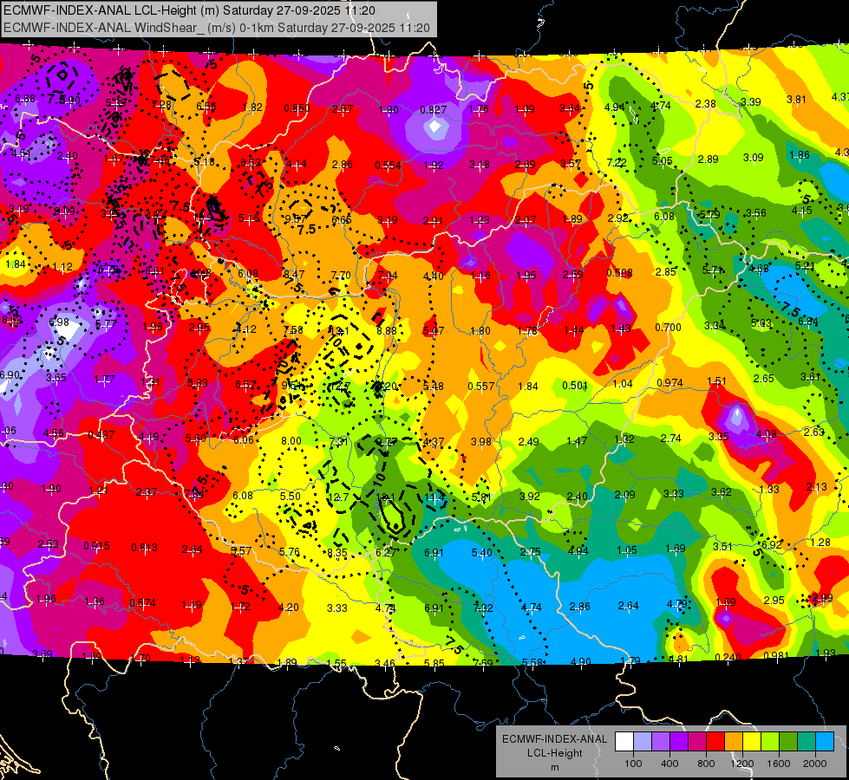Click the wind shear value 2.13
The height and width of the screenshot is (780, 849).
click(x=817, y=487)
